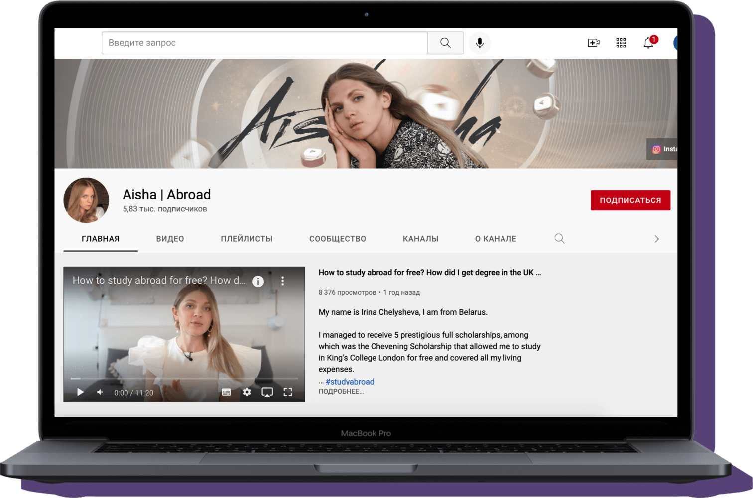Open the ПЛЕЙЛИСТЫ tab

tap(247, 239)
